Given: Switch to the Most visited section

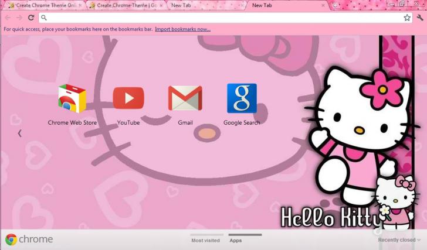Looking at the screenshot, I should 205,240.
